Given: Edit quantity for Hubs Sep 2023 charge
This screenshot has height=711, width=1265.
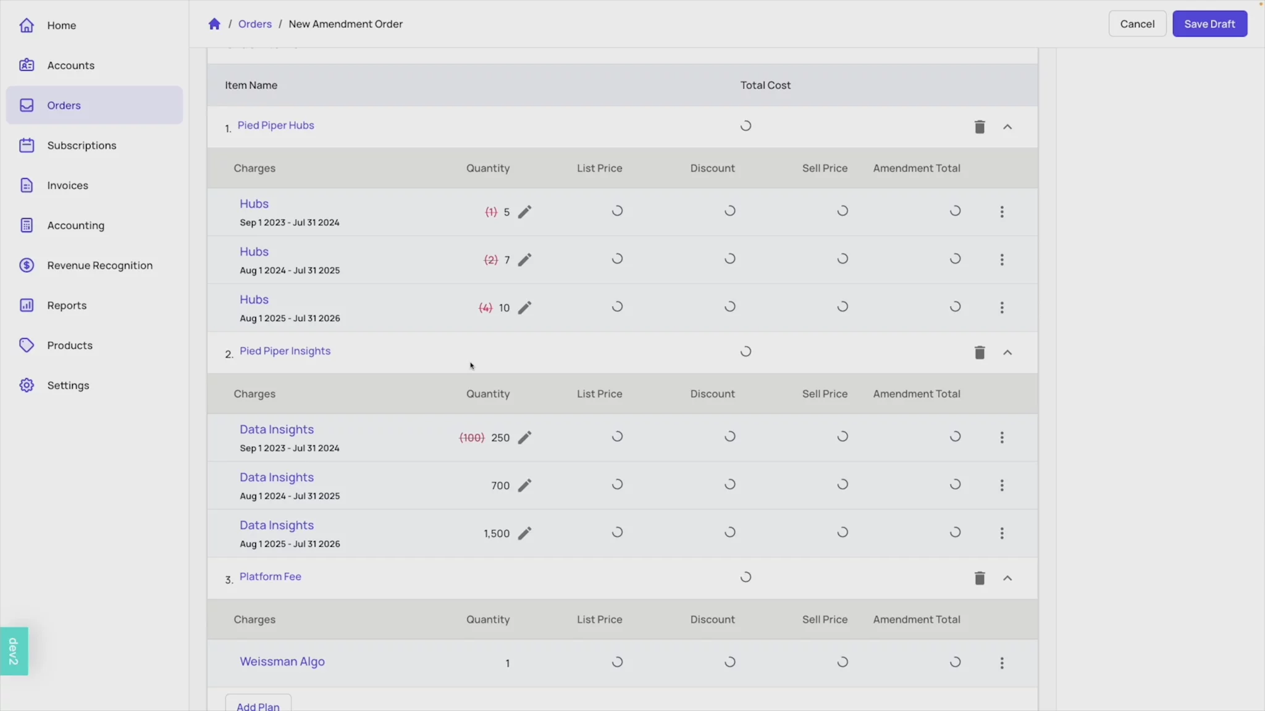Looking at the screenshot, I should pos(524,212).
